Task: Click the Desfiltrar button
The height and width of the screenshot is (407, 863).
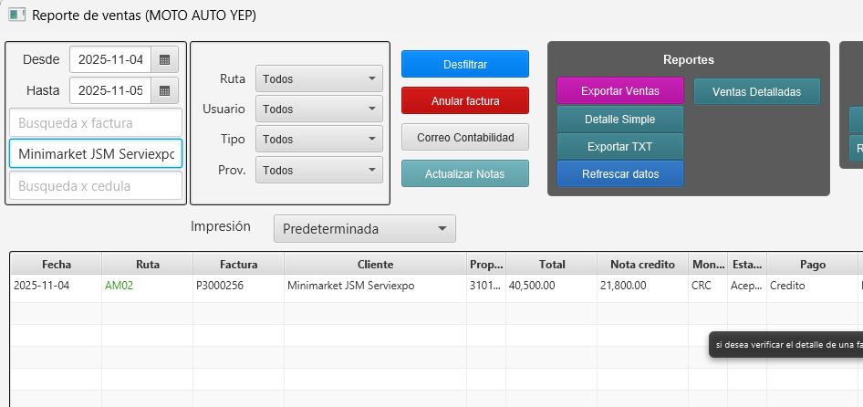Action: coord(464,65)
